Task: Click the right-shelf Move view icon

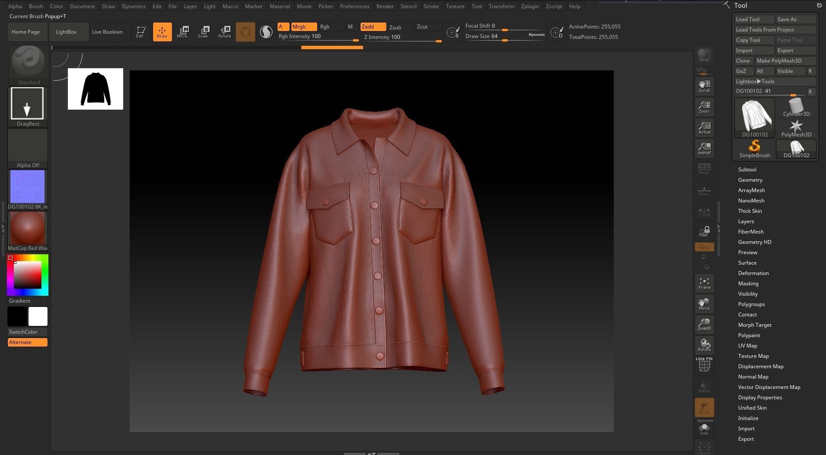Action: point(704,303)
